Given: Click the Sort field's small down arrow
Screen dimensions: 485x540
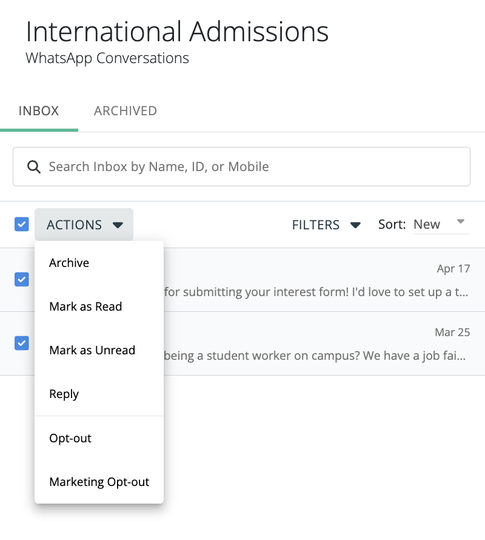Looking at the screenshot, I should coord(461,221).
